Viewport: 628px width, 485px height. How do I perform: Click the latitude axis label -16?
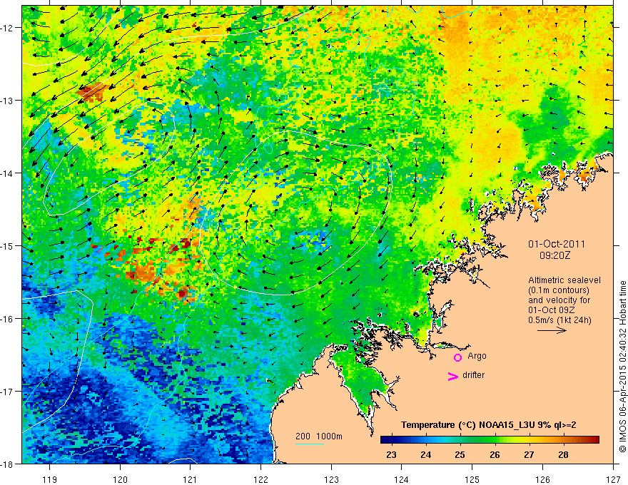(x=8, y=319)
